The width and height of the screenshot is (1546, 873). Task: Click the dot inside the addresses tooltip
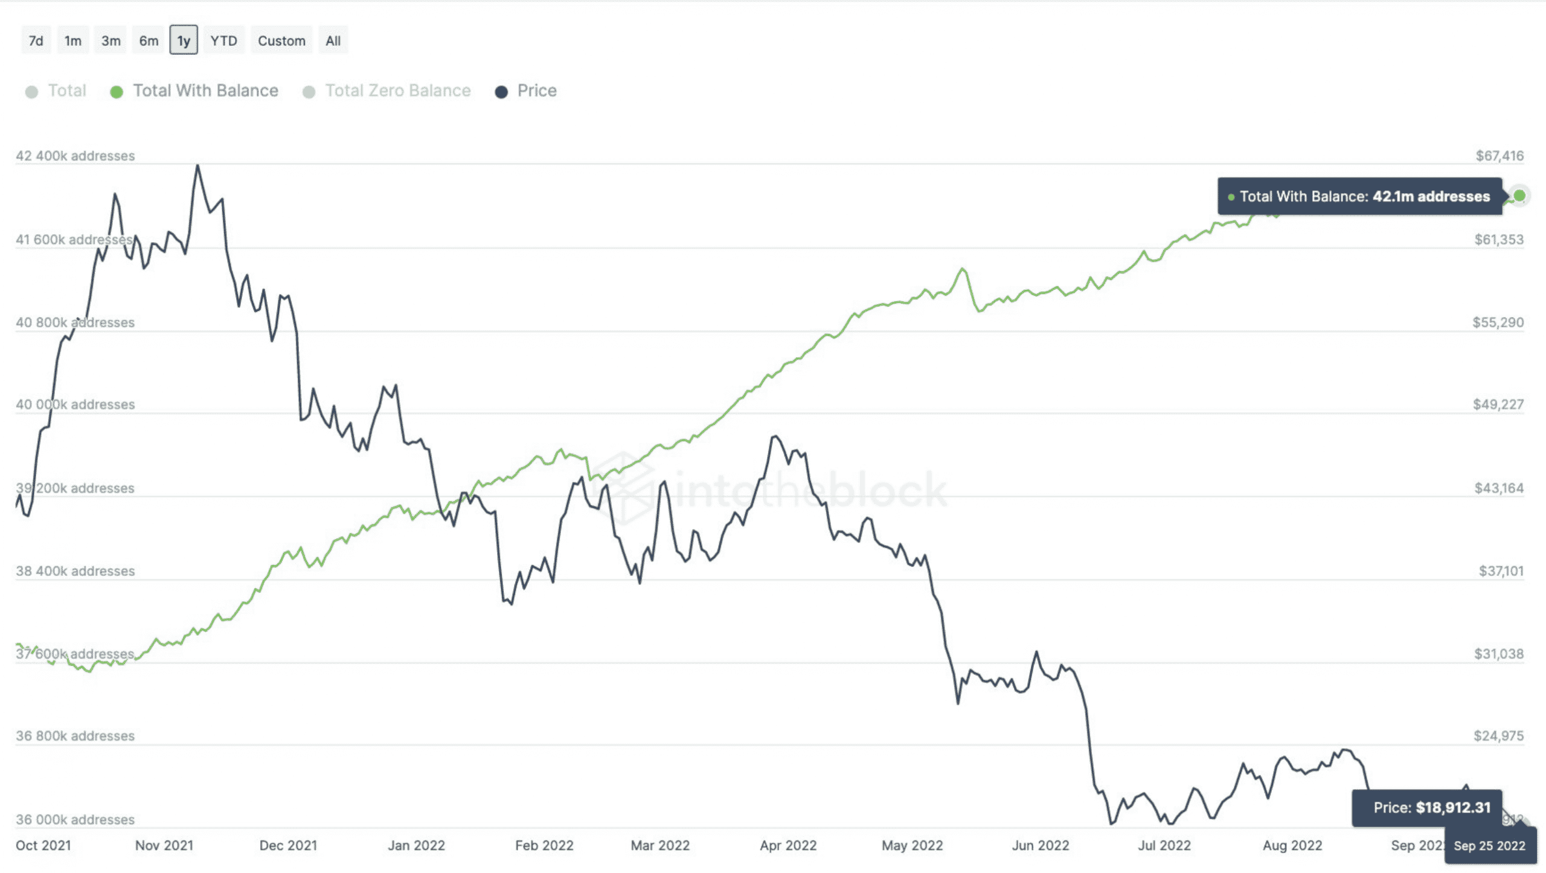point(1230,197)
